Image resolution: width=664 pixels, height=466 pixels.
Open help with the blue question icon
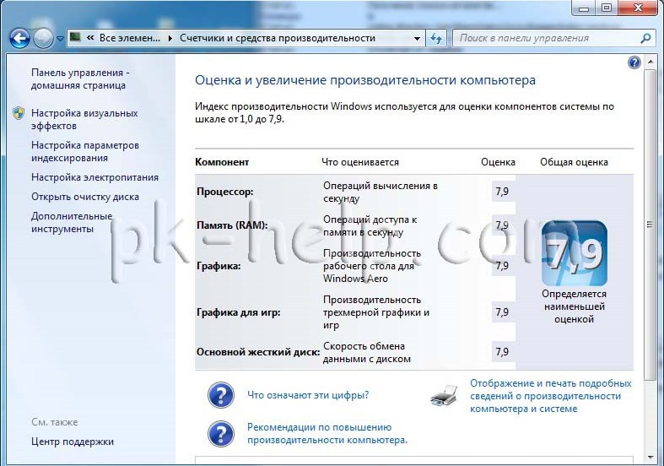click(x=634, y=62)
